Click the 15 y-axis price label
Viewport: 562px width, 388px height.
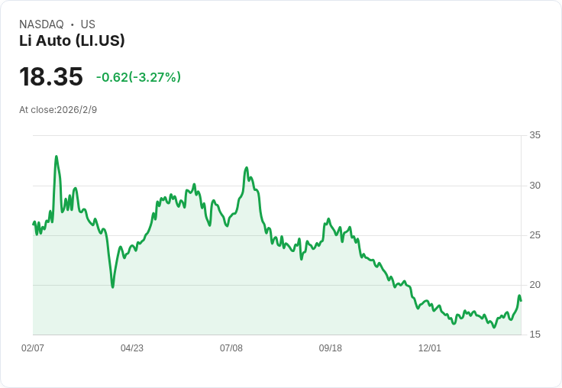click(535, 335)
